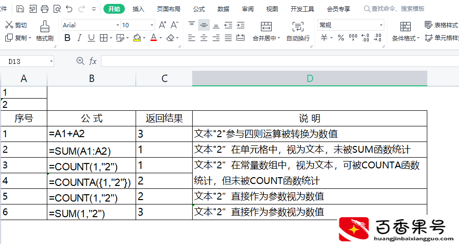Toggle middle vertical alignment
Viewport: 459px width, 244px height.
(204, 25)
